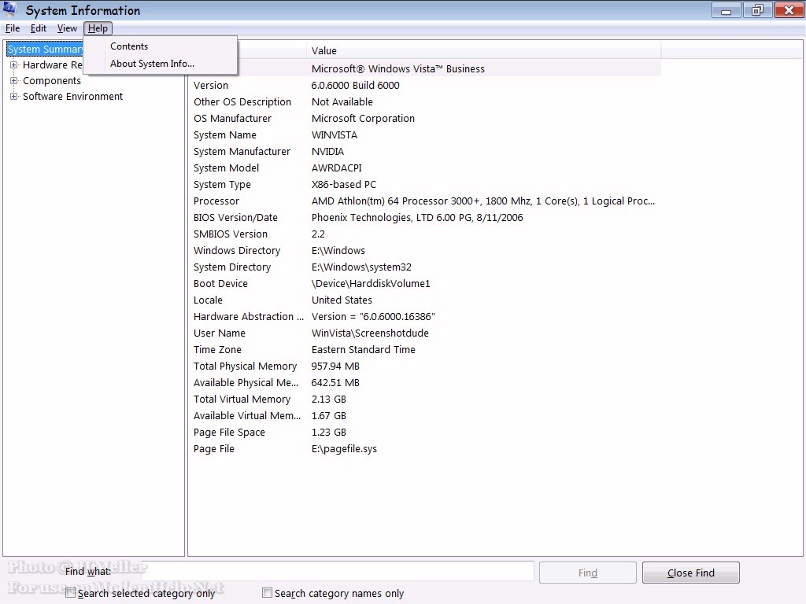Select the Total Virtual Memory row

pos(424,399)
